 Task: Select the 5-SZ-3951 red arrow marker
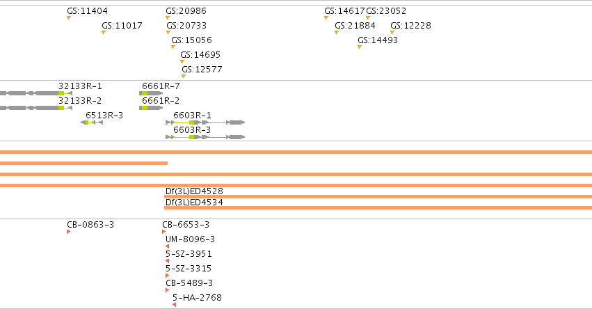tap(167, 261)
